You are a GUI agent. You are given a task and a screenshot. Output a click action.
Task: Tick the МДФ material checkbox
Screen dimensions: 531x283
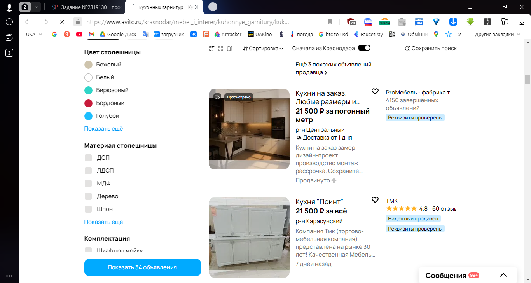pyautogui.click(x=88, y=183)
